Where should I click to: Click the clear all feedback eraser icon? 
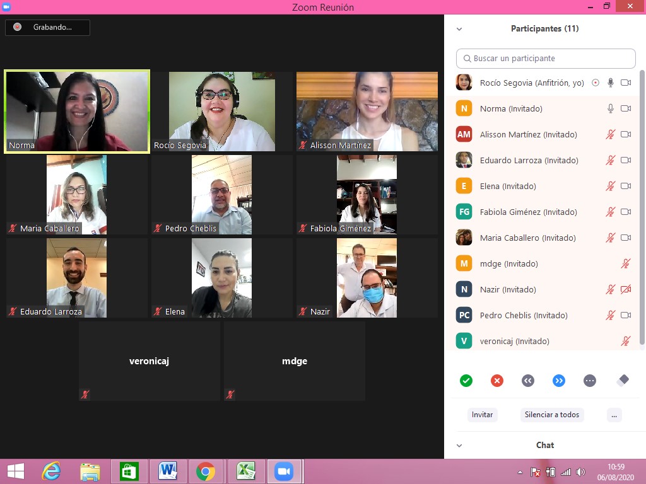pyautogui.click(x=623, y=380)
